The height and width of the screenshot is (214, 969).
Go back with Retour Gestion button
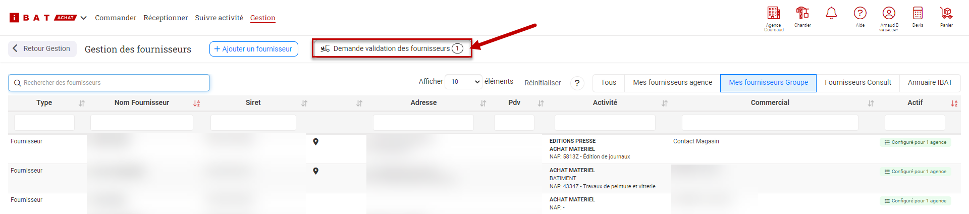[42, 48]
